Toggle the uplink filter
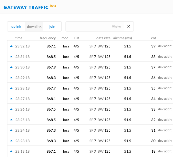The width and height of the screenshot is (173, 157). tap(16, 26)
